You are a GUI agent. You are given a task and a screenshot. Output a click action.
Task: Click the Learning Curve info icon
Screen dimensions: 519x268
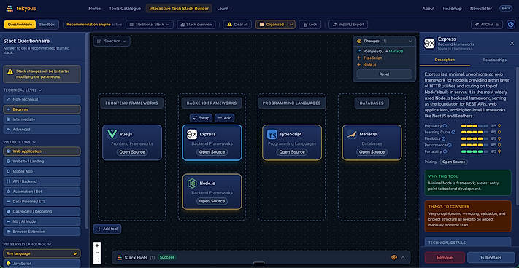(x=453, y=132)
